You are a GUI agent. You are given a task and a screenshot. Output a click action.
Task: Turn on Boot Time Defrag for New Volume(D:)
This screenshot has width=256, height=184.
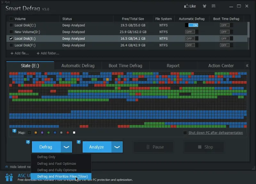(226, 32)
